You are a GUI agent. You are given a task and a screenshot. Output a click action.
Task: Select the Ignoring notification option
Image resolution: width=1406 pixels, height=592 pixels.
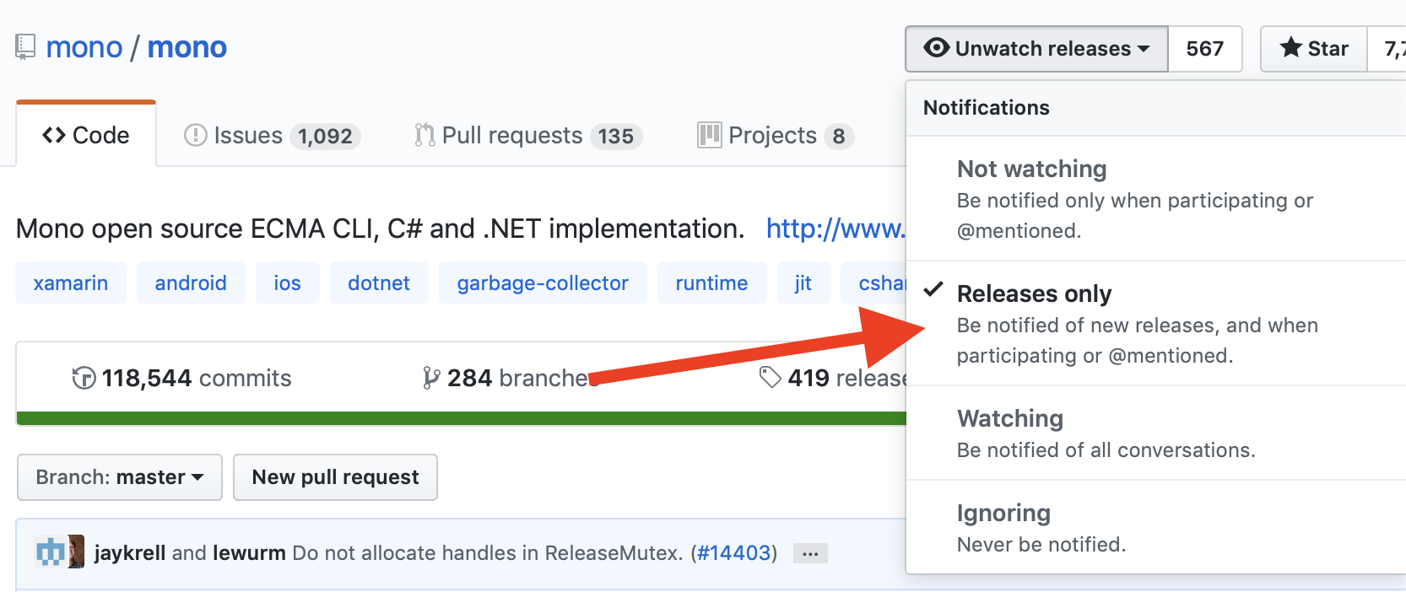click(x=1156, y=527)
